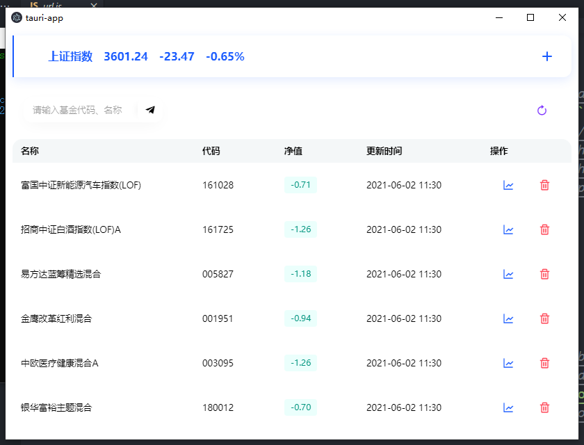Submit search with the paper plane button
The height and width of the screenshot is (445, 584).
[150, 110]
